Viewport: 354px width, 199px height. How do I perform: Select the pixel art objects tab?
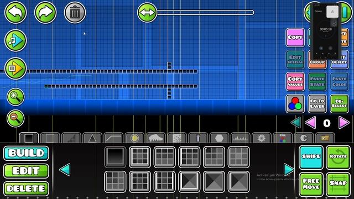[x=177, y=138]
